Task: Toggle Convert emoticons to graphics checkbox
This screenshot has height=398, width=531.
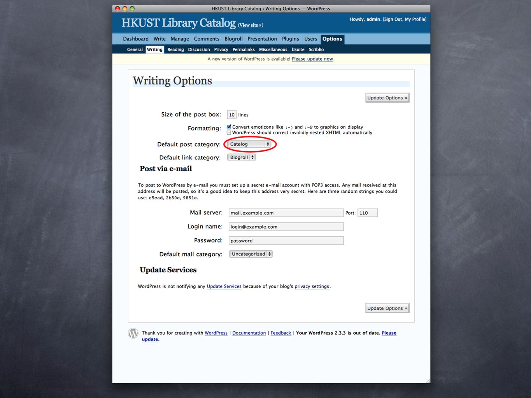Action: pyautogui.click(x=229, y=127)
